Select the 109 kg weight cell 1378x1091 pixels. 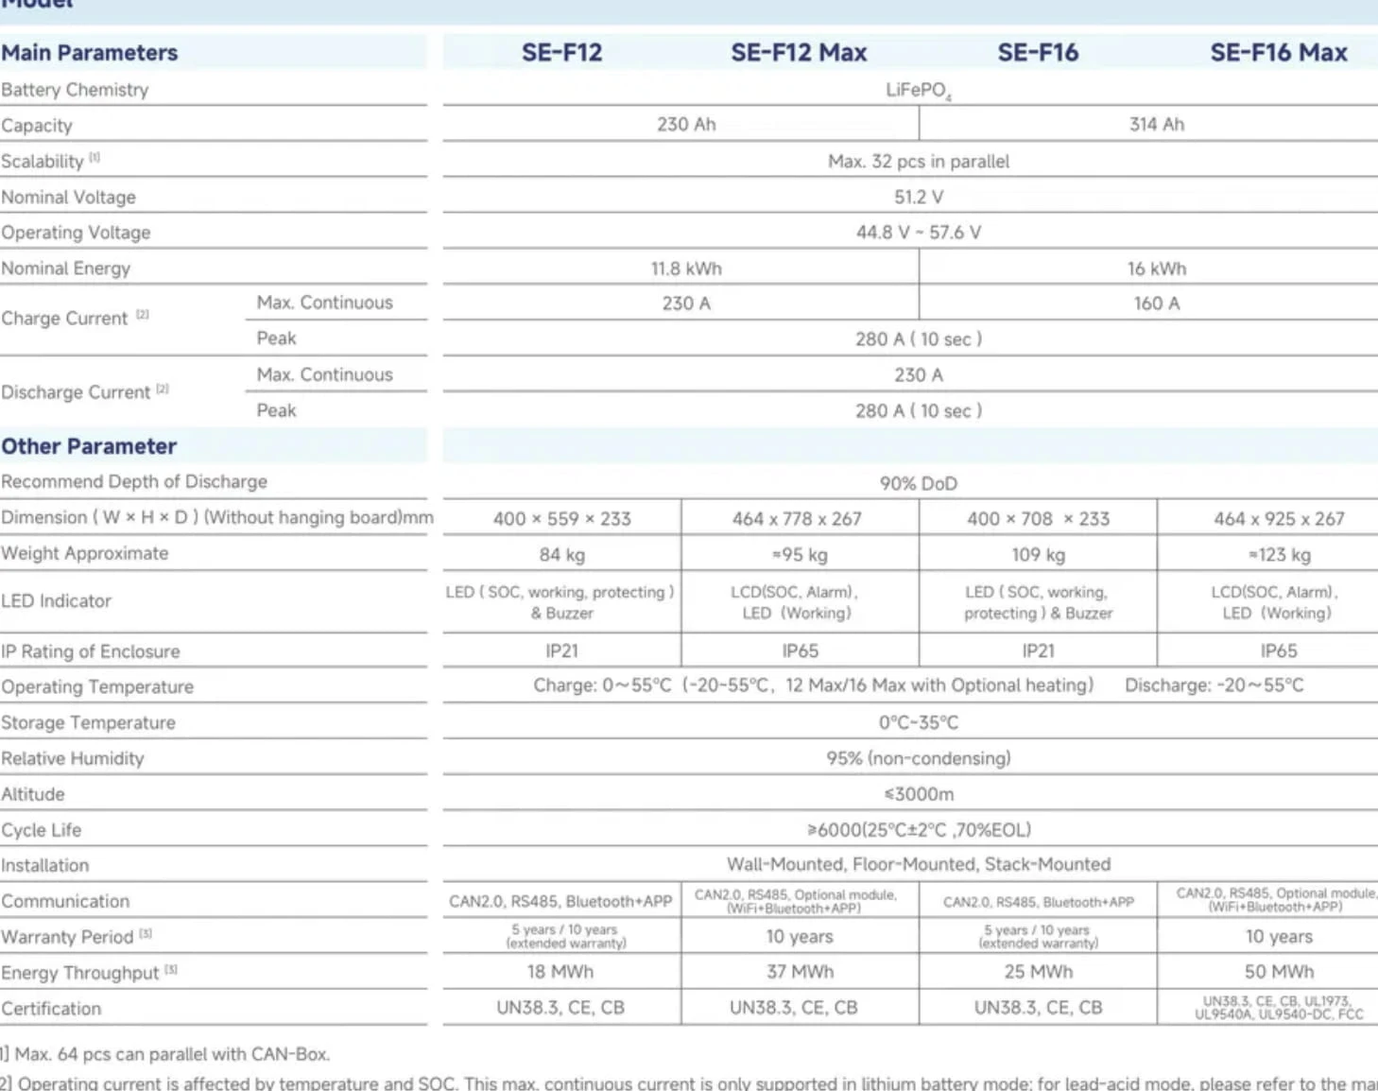click(1038, 555)
